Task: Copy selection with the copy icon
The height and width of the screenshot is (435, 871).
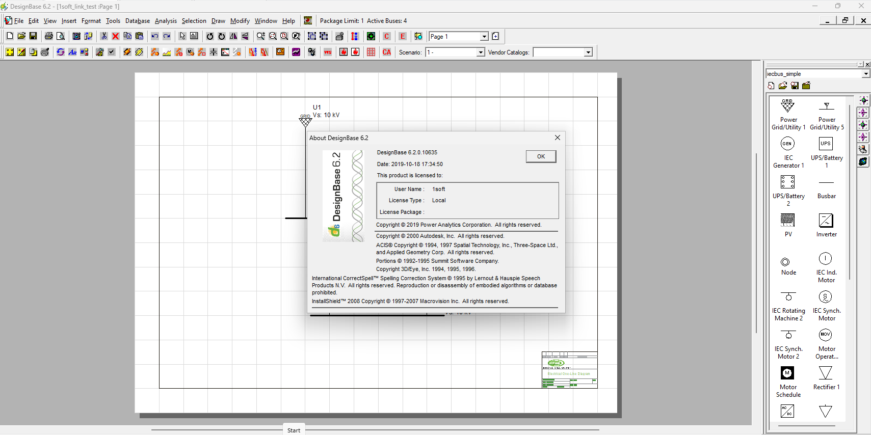Action: click(x=127, y=36)
